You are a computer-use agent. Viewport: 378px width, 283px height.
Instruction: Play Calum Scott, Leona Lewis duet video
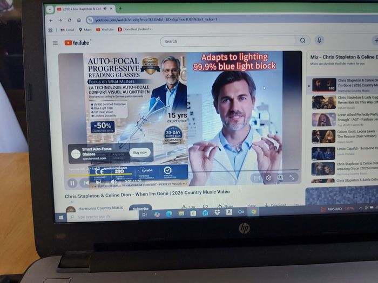(x=323, y=136)
